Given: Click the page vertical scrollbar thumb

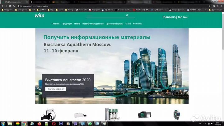Looking at the screenshot, I should tap(223, 31).
